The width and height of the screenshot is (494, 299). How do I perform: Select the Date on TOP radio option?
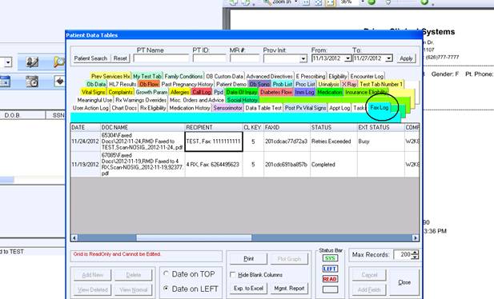pyautogui.click(x=166, y=274)
